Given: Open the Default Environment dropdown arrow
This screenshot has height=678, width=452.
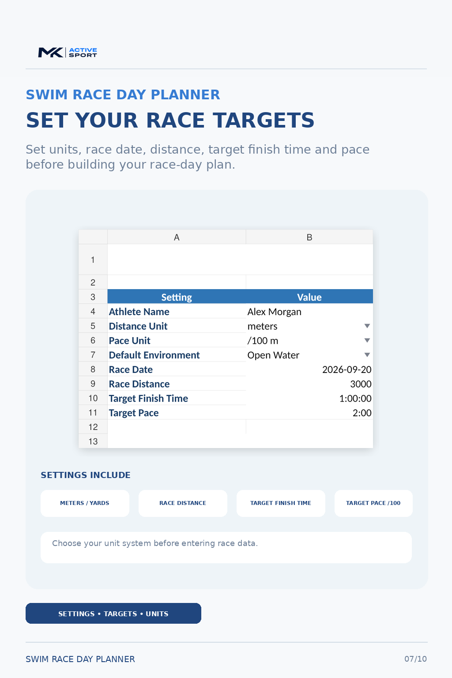Looking at the screenshot, I should tap(367, 355).
